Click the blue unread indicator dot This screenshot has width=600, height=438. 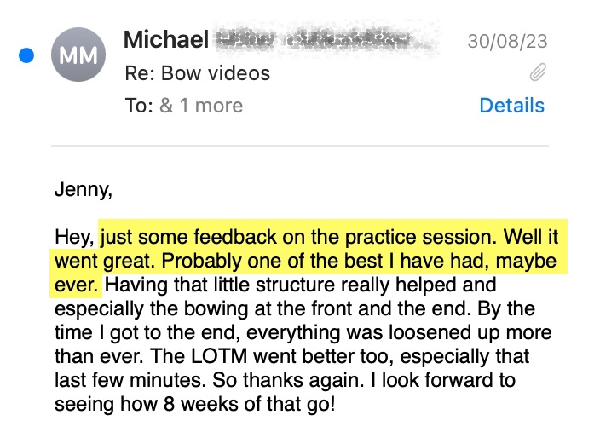pos(26,56)
